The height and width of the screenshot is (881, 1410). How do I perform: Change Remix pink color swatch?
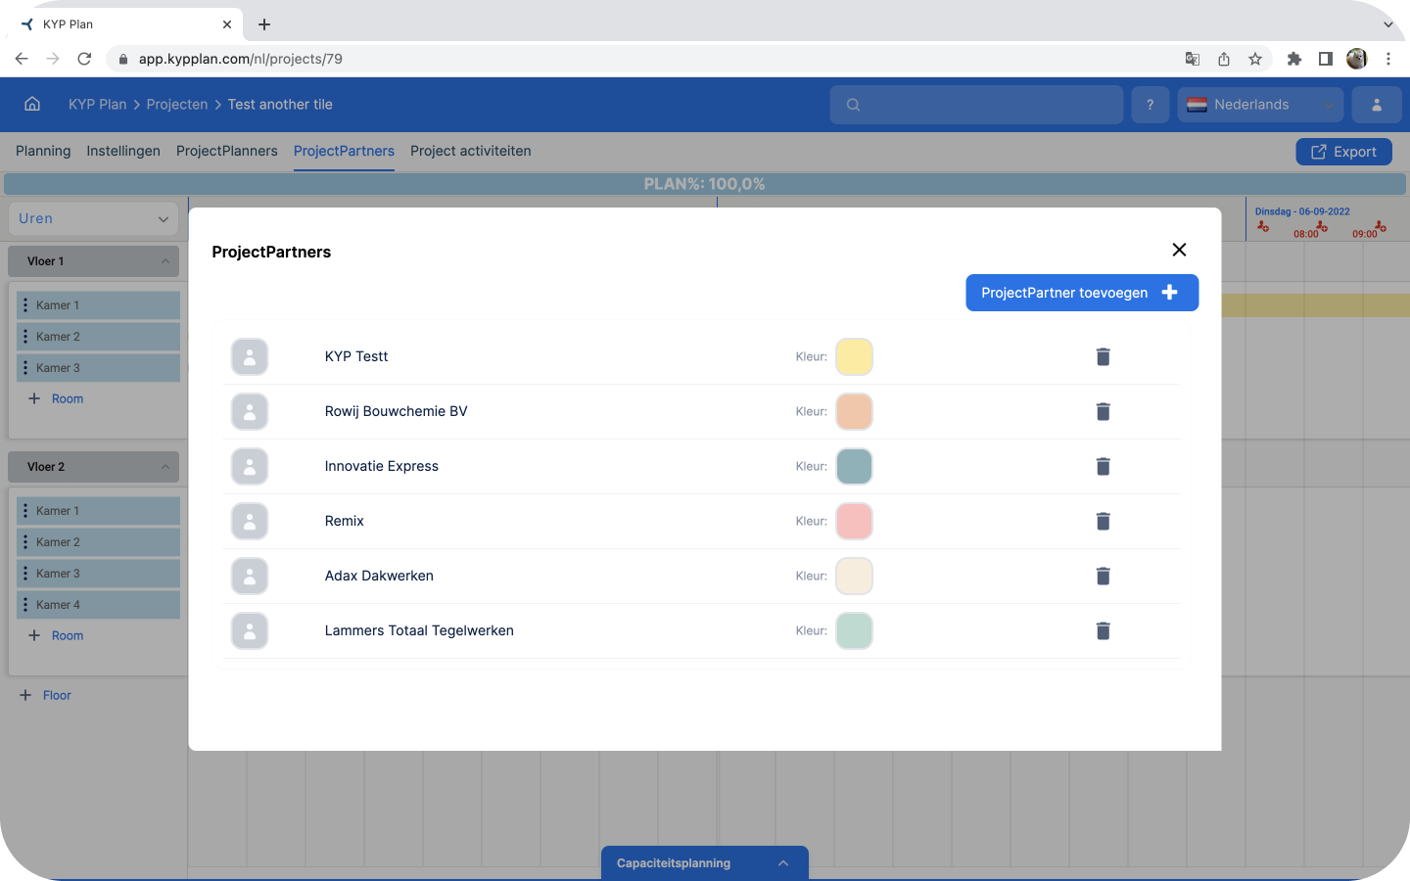(x=854, y=521)
